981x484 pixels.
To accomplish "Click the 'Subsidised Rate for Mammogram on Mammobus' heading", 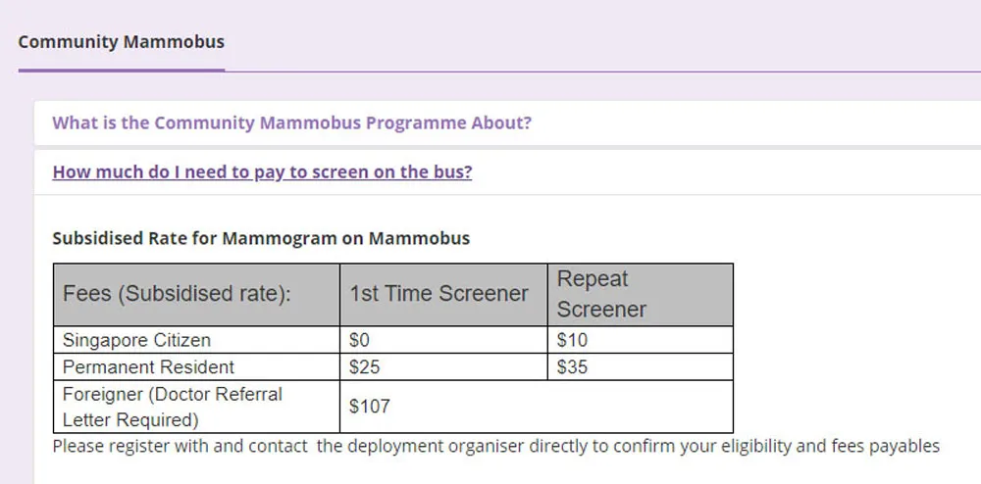I will pos(261,238).
